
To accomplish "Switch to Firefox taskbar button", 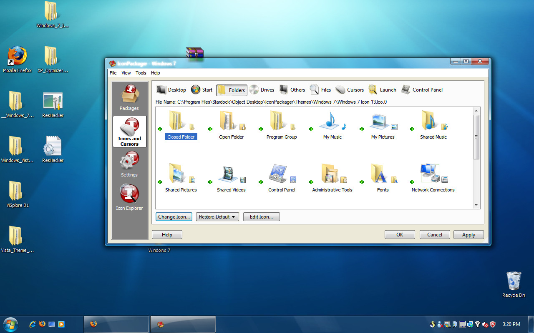I will (x=116, y=324).
